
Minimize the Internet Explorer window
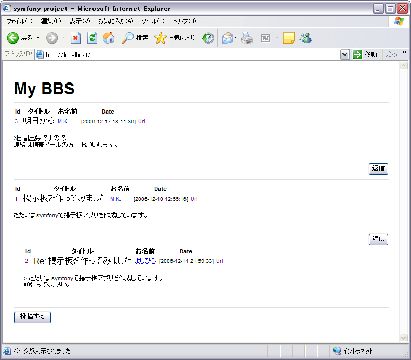pos(378,9)
